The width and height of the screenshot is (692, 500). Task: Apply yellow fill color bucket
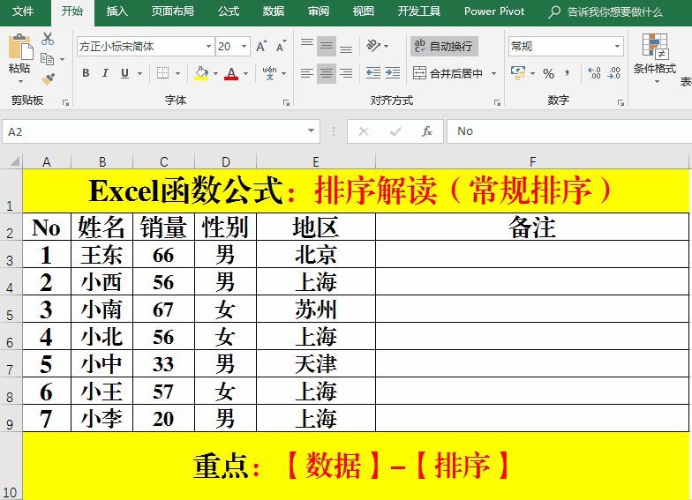201,73
